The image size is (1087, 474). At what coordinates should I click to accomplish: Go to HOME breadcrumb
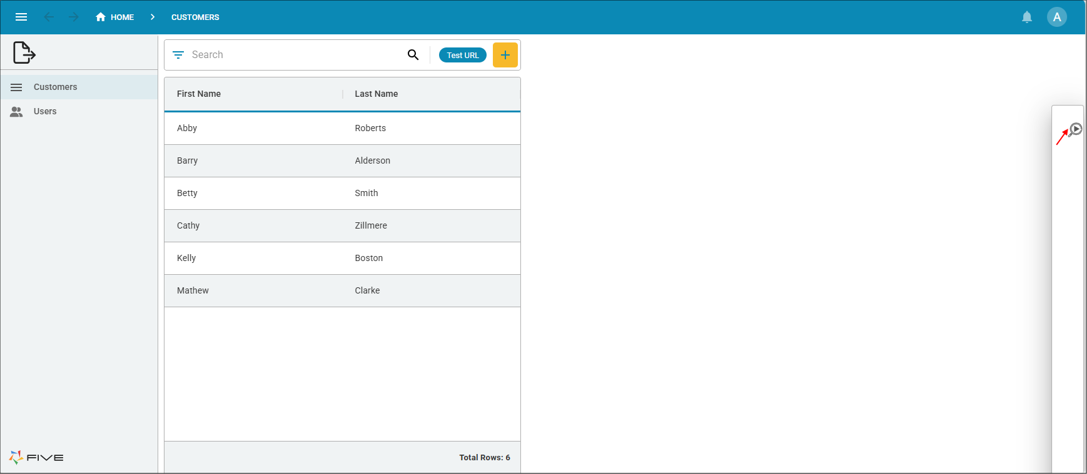115,17
